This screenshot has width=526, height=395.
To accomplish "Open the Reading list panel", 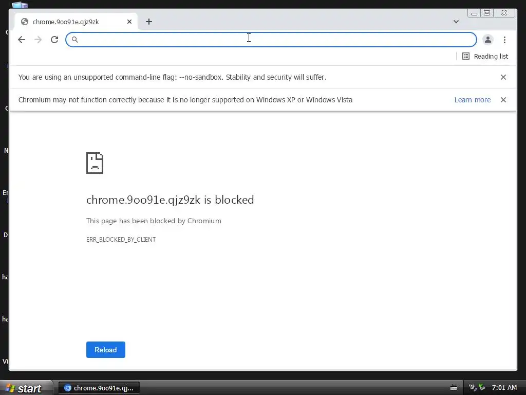I will point(485,56).
